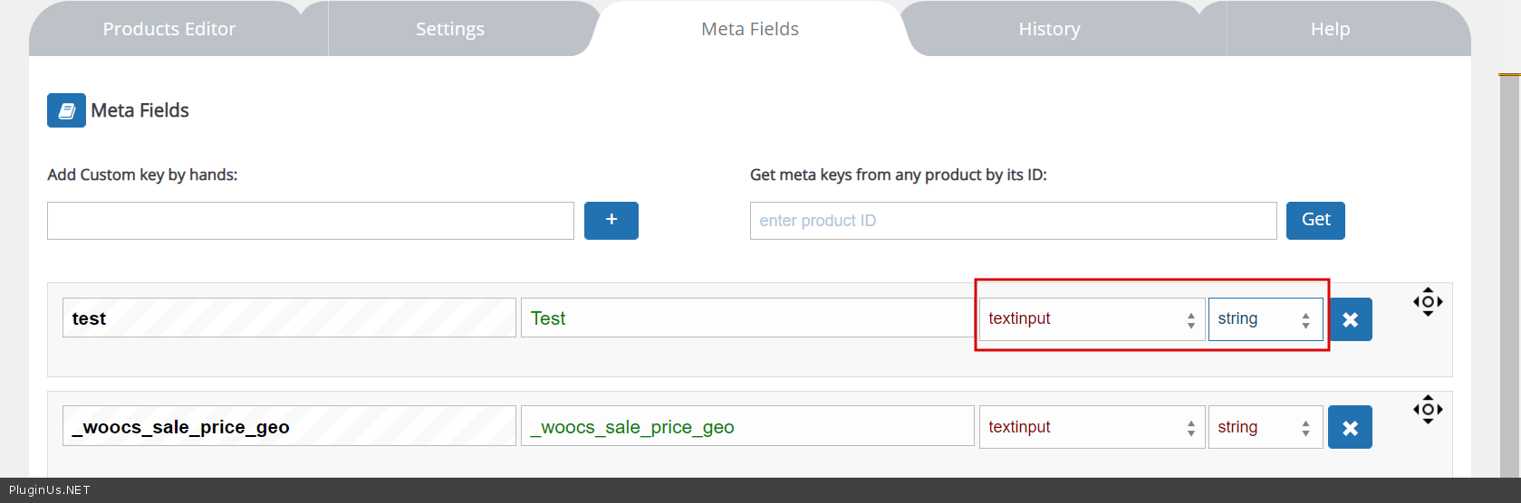Click the Add Custom key text field
This screenshot has height=503, width=1521.
310,221
